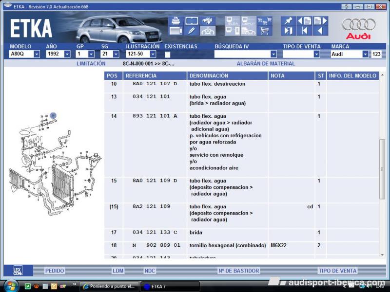This screenshot has width=390, height=292.
Task: Click the lined list icon under the printer
Action: point(175,31)
